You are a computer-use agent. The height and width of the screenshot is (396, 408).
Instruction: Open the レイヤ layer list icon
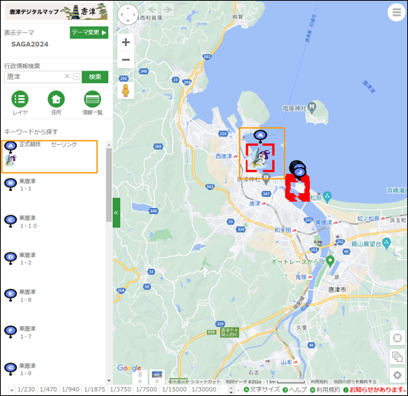pyautogui.click(x=20, y=100)
